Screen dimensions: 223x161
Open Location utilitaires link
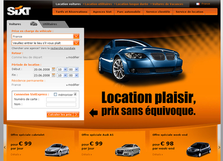click(98, 4)
